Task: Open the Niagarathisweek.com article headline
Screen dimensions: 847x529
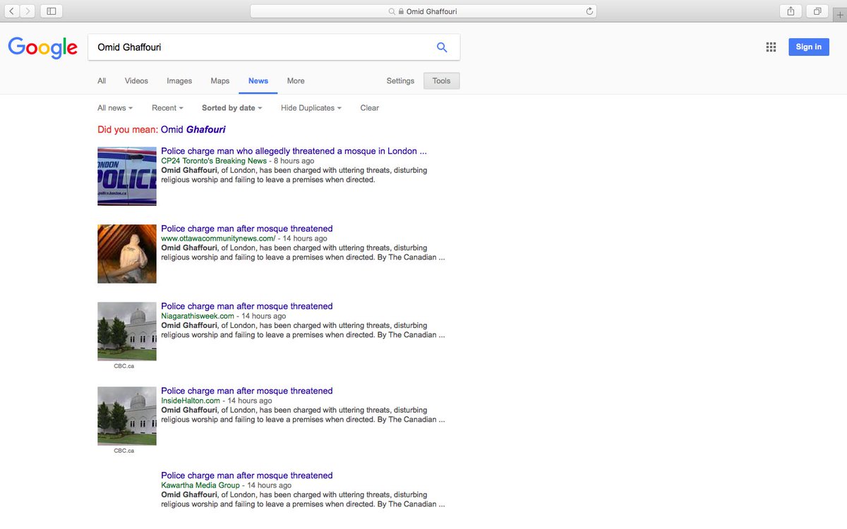Action: 246,306
